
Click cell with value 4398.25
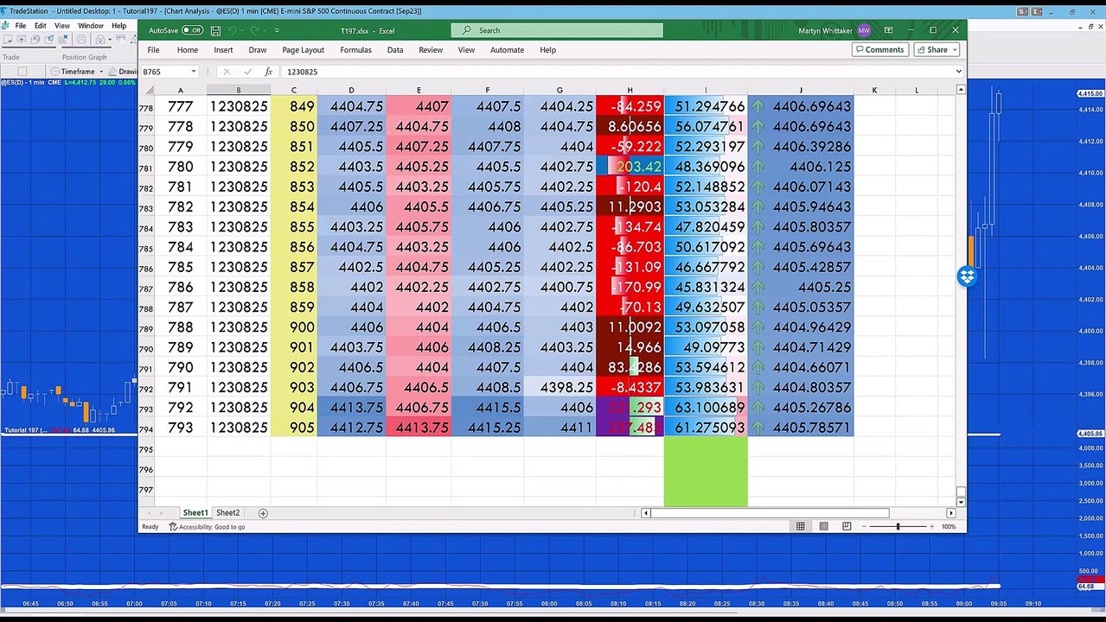pyautogui.click(x=559, y=388)
